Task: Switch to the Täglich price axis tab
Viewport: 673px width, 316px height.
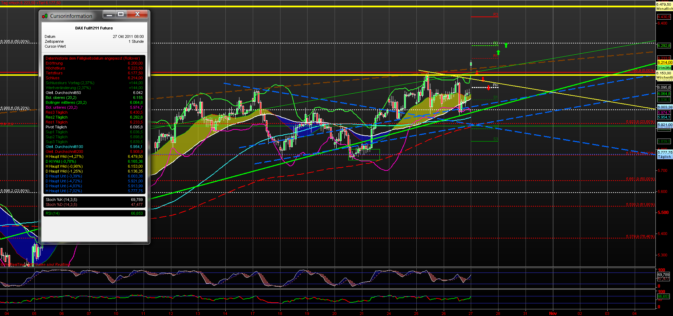Action: tap(664, 157)
